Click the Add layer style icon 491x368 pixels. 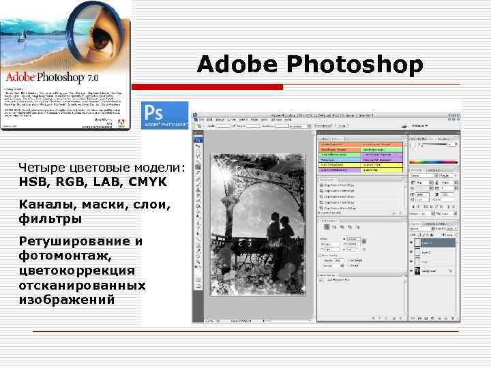coord(419,318)
